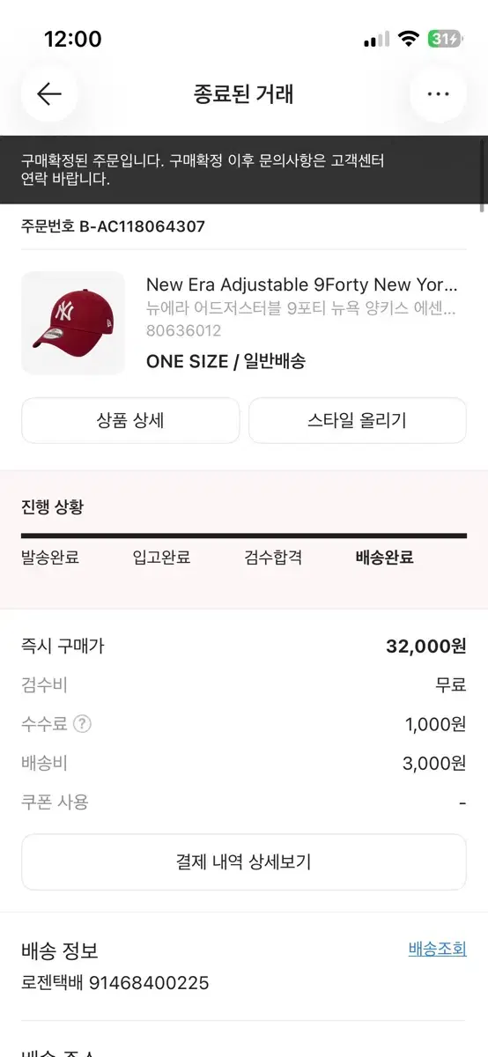Tap the 스타일 올리기 button
Viewport: 488px width, 1057px height.
(x=358, y=421)
